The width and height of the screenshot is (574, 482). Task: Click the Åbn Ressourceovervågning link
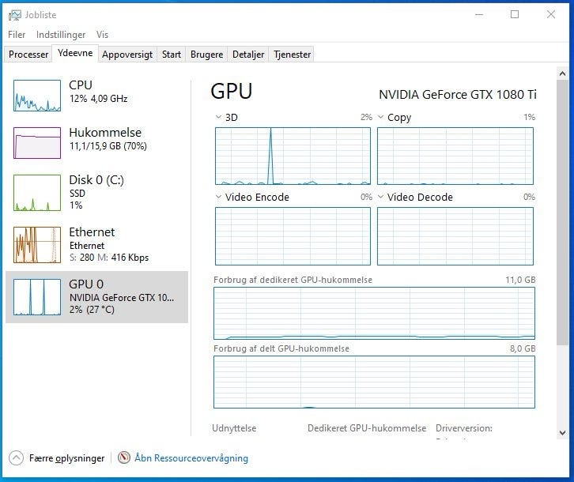[191, 458]
